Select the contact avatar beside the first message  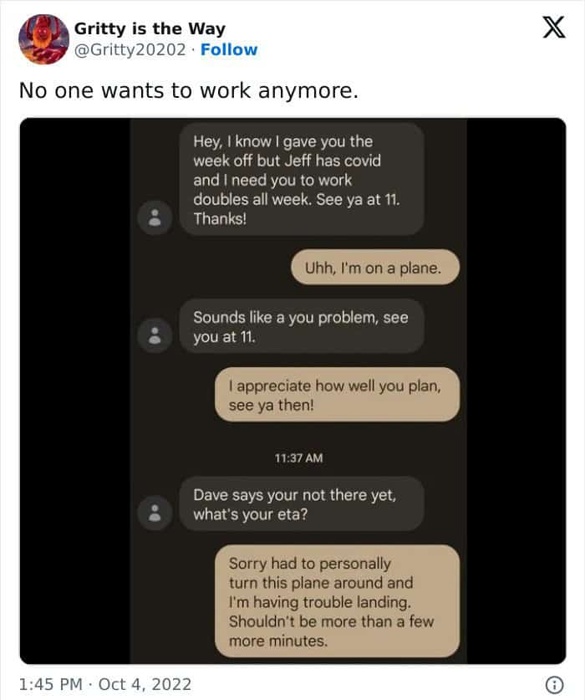click(x=155, y=215)
